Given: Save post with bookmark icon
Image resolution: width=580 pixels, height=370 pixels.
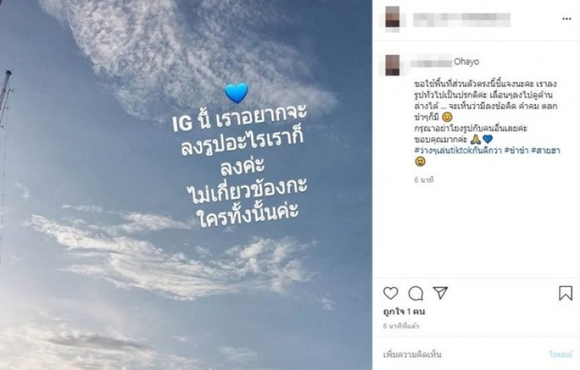Looking at the screenshot, I should coord(565,293).
